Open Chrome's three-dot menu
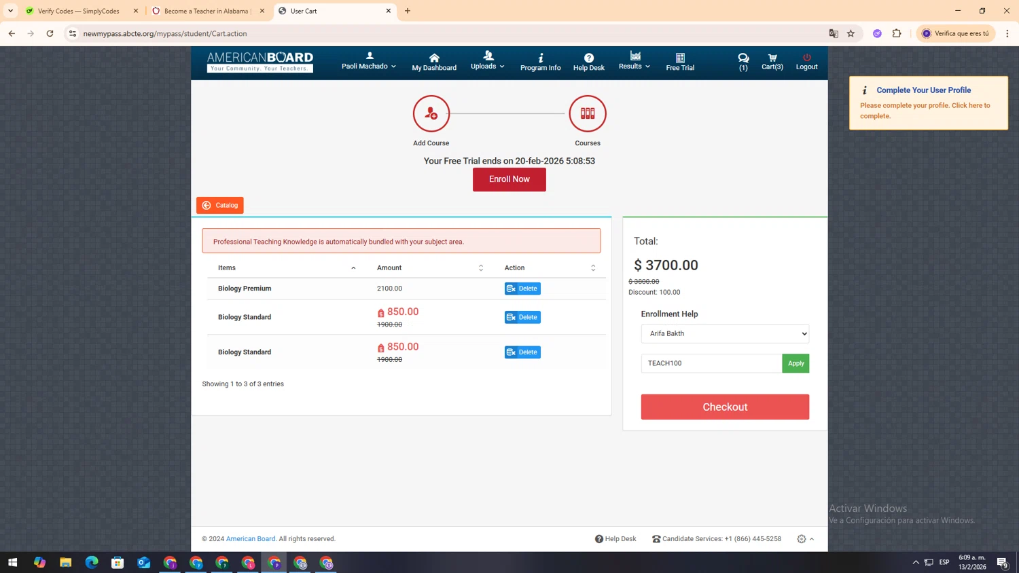Screen dimensions: 1019x573 [1007, 33]
